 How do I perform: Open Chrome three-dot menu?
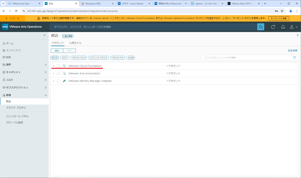point(297,11)
